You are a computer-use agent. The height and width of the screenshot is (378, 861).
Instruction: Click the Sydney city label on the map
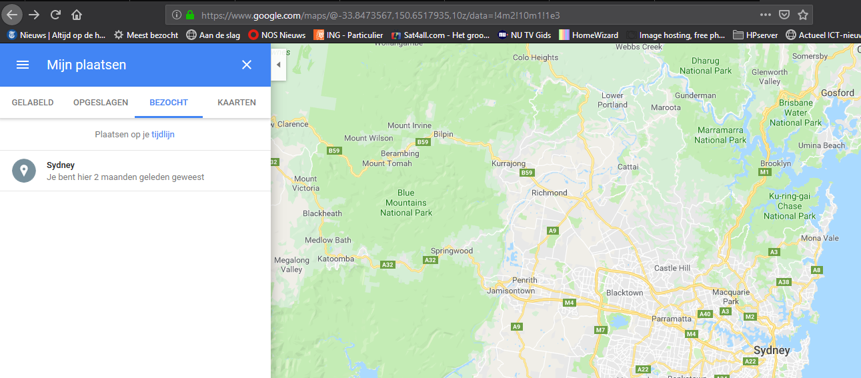pyautogui.click(x=771, y=351)
